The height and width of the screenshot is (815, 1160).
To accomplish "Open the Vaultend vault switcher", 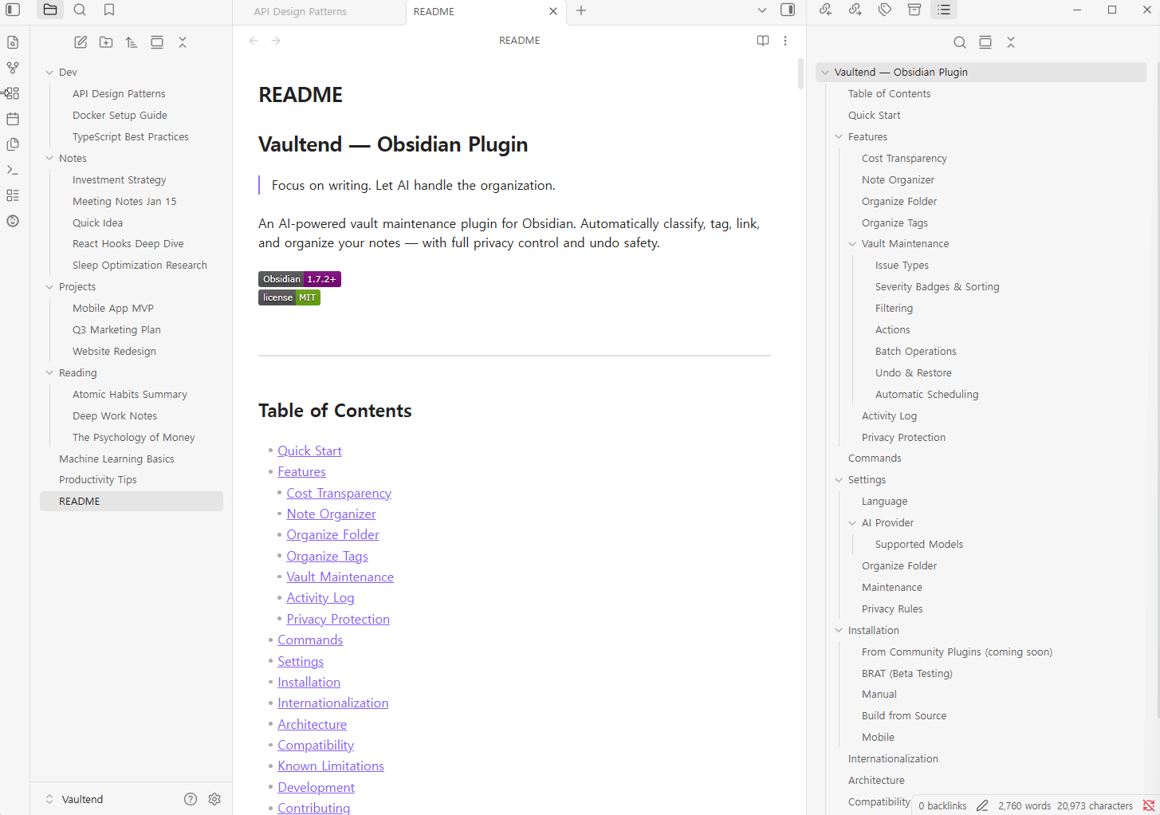I will [x=74, y=799].
